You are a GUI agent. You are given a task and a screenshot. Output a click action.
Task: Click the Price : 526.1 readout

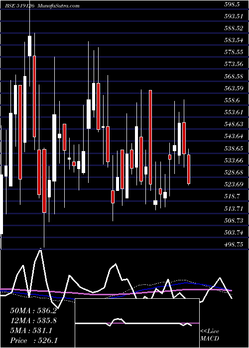pos(34,341)
